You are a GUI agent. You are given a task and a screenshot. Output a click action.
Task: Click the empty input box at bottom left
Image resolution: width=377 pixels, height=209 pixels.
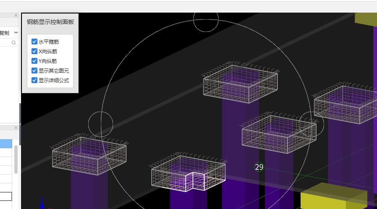[x=6, y=196]
